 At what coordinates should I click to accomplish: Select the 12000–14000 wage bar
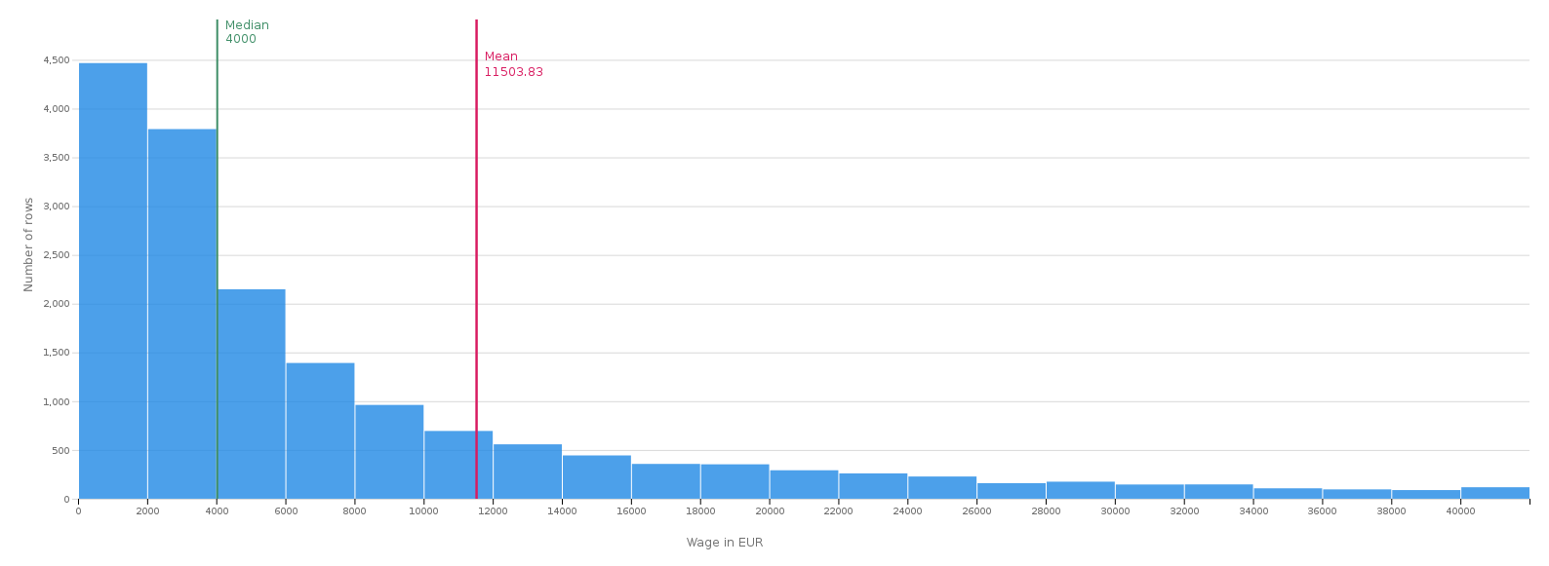pos(528,472)
